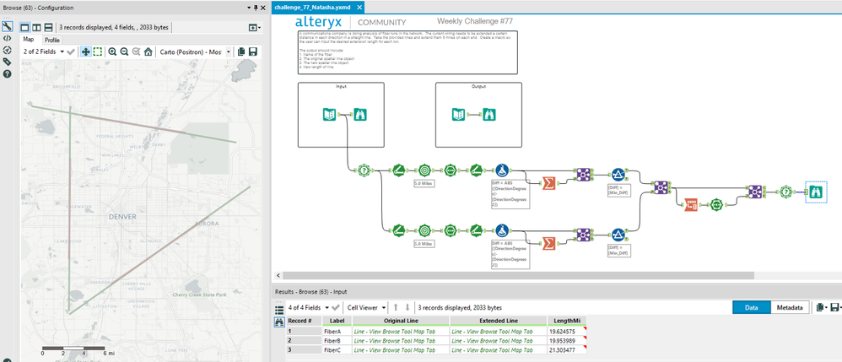Expand the 4 of 4 Fields dropdown
This screenshot has width=842, height=362.
pos(308,308)
